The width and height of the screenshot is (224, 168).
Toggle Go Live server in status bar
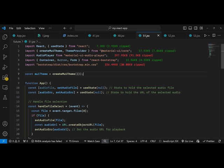(187, 141)
